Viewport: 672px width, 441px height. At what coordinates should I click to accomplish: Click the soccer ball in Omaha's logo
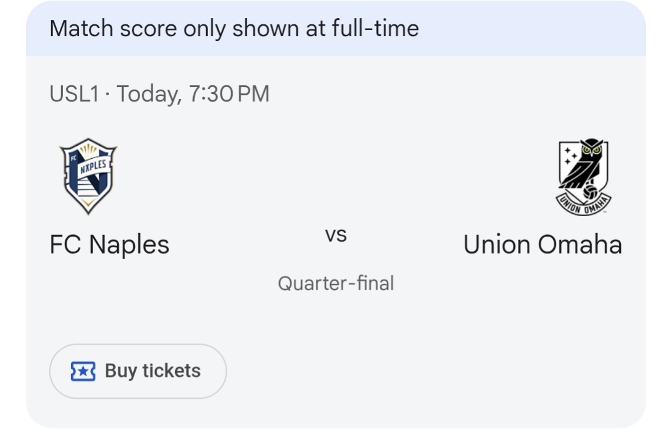click(x=590, y=192)
